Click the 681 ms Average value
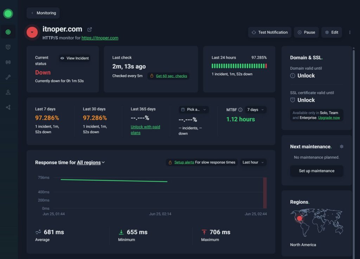Viewport: 360px width, 259px height. tap(54, 232)
